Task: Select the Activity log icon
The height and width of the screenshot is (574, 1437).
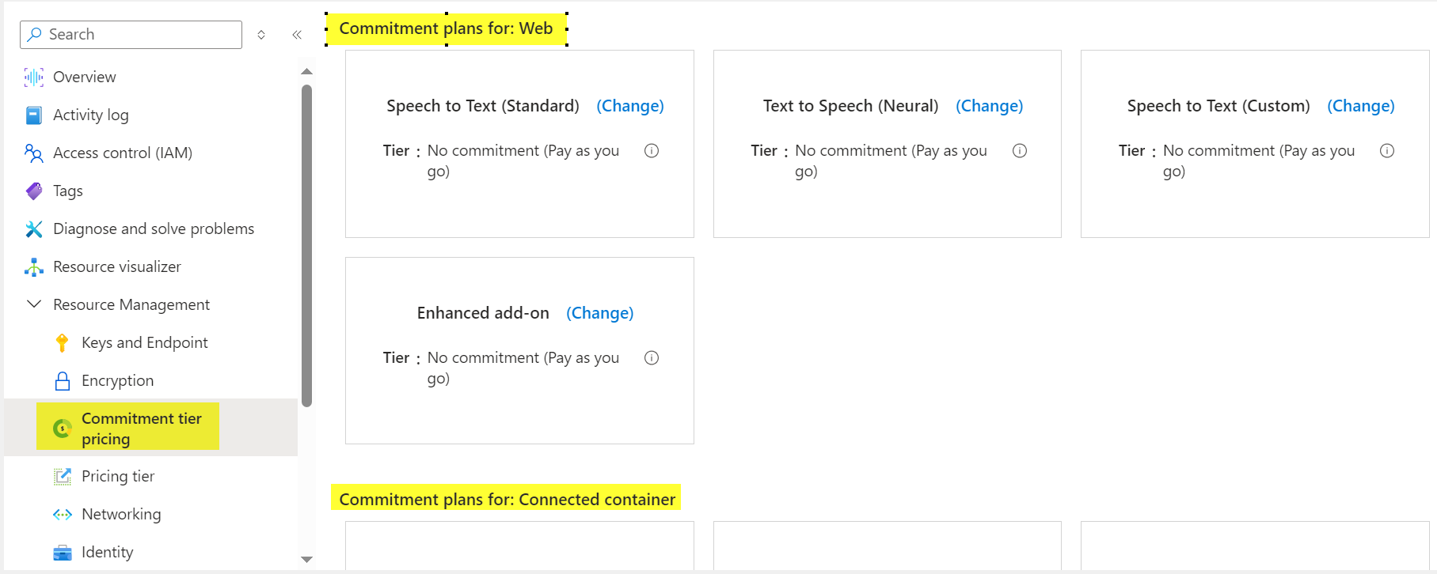Action: (32, 115)
